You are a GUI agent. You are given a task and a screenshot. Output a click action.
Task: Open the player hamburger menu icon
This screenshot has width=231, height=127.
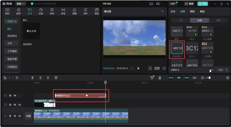(162, 11)
